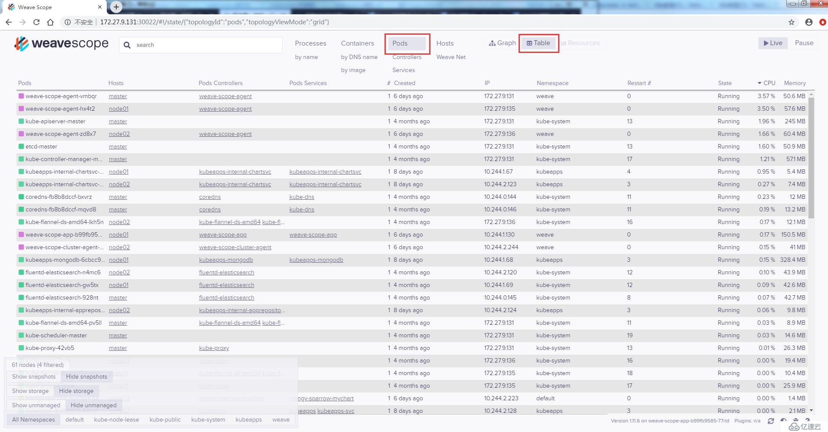The height and width of the screenshot is (432, 828).
Task: Filter by kubeapps namespace
Action: [249, 419]
